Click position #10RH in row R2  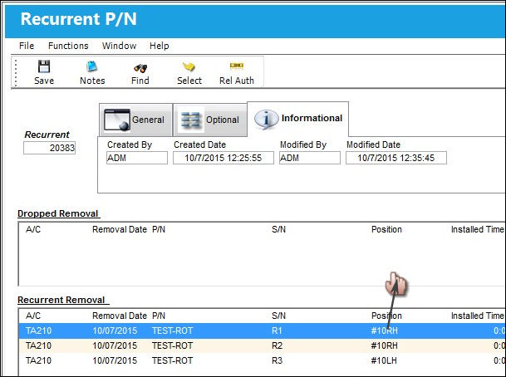(384, 345)
